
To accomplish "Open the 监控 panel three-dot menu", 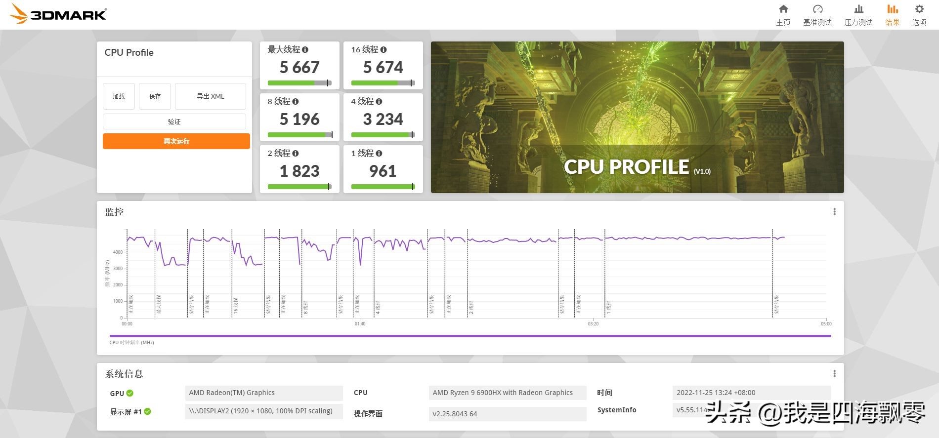I will [x=835, y=212].
